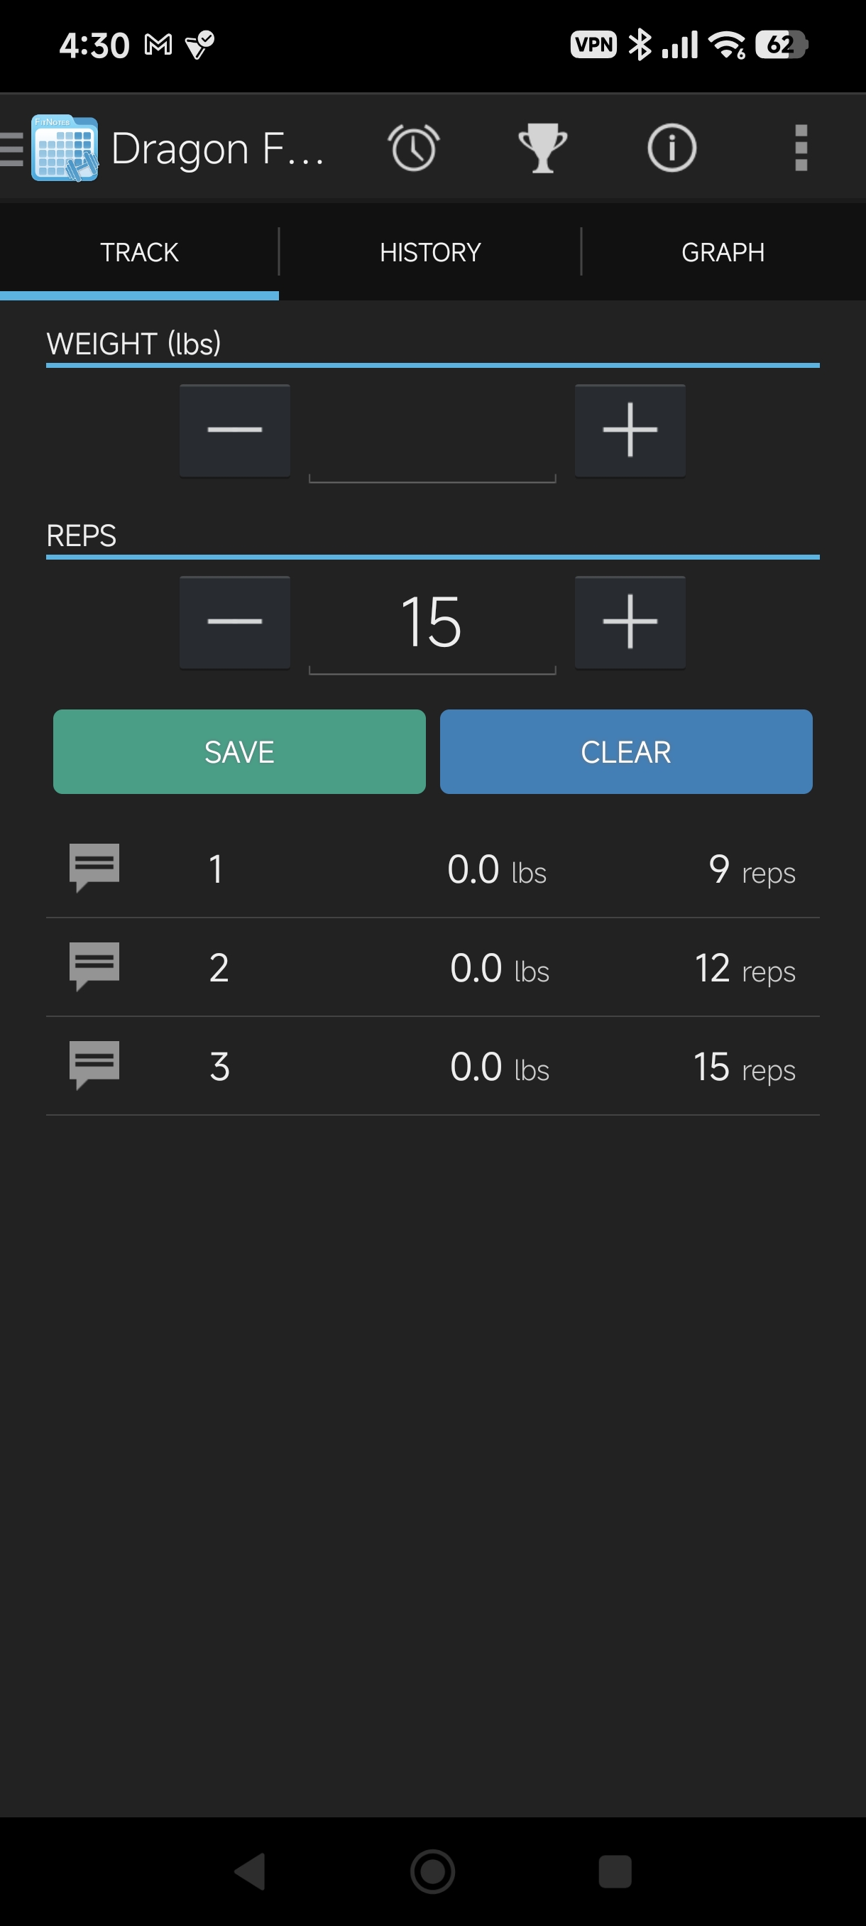
Task: Open the three-dot overflow menu
Action: pyautogui.click(x=801, y=148)
